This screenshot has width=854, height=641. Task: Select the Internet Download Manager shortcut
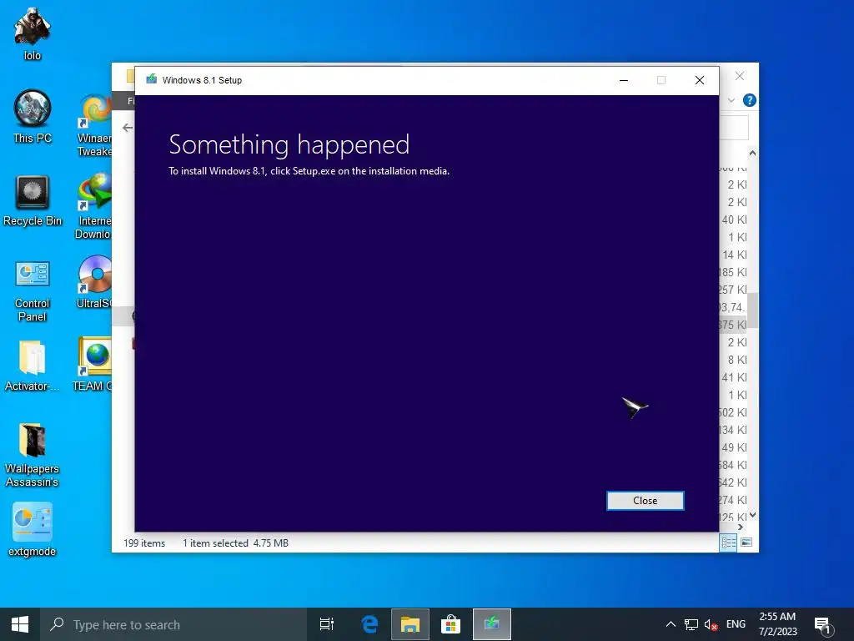coord(95,206)
